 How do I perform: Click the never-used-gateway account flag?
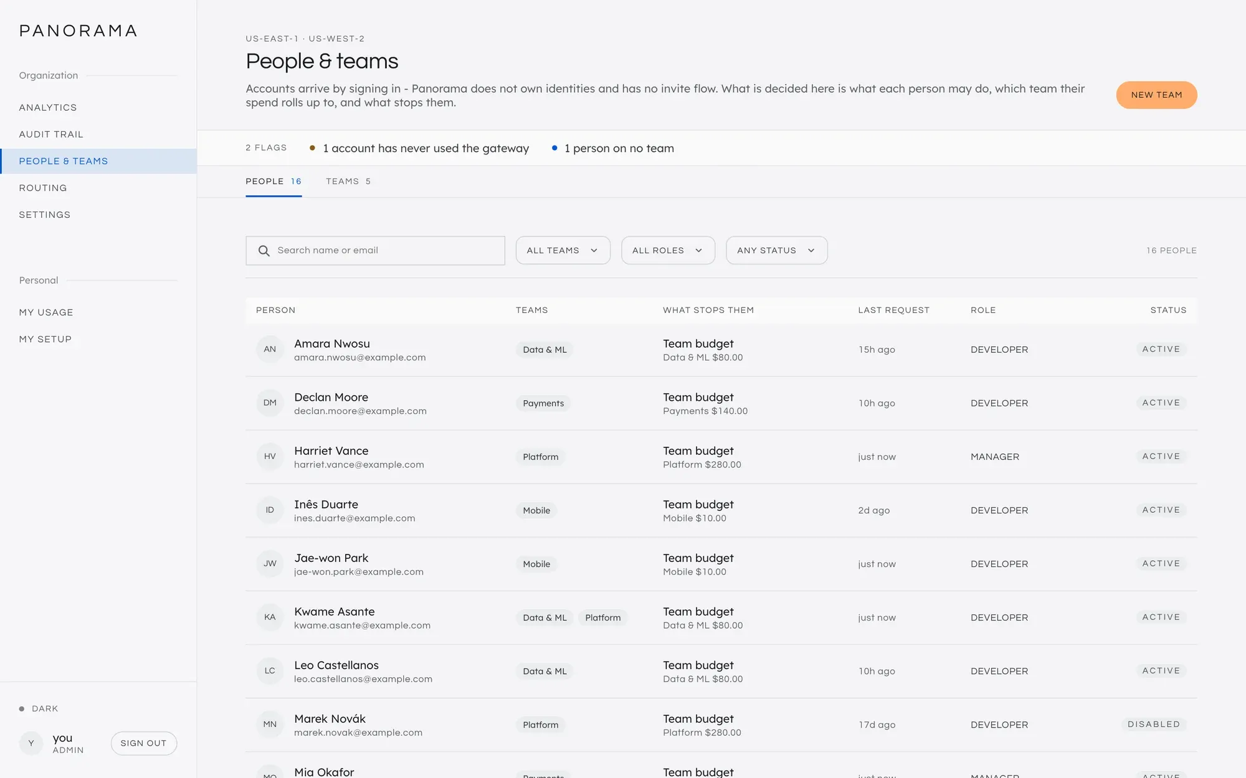click(419, 148)
